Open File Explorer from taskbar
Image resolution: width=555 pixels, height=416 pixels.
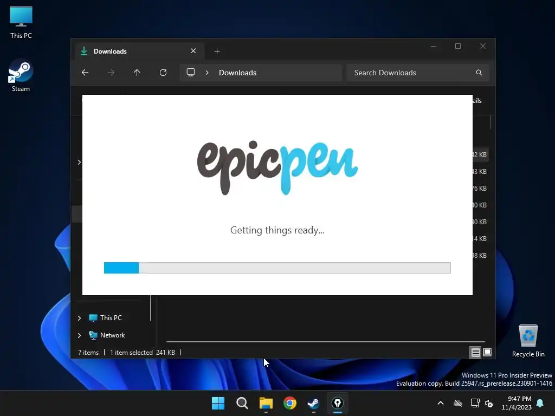266,403
